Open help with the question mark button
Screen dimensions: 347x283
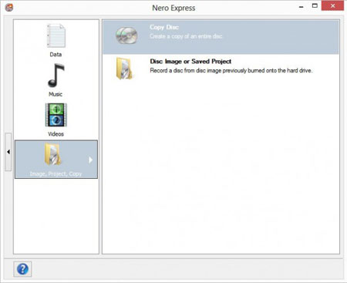coord(22,269)
